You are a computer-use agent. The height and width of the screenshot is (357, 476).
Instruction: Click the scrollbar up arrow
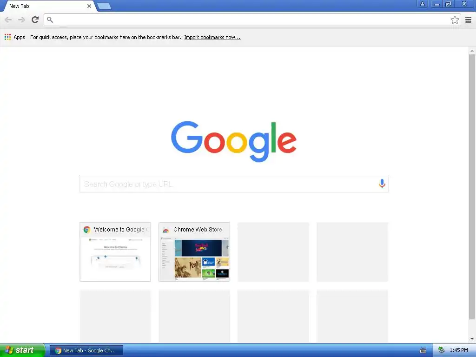472,51
